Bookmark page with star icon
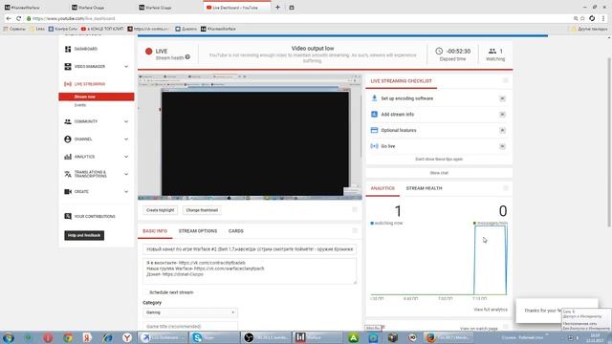Screen dimensions: 612x344 [582, 18]
